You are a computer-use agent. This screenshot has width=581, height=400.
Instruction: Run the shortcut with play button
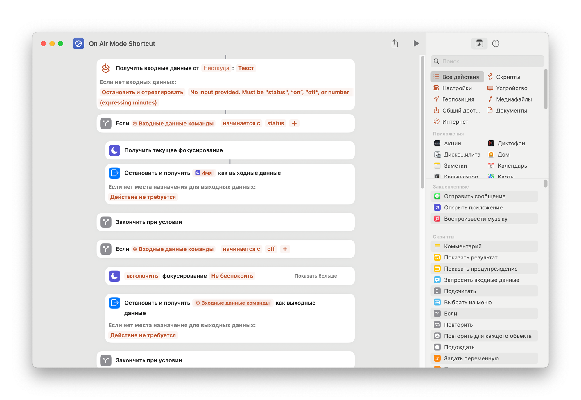point(416,44)
